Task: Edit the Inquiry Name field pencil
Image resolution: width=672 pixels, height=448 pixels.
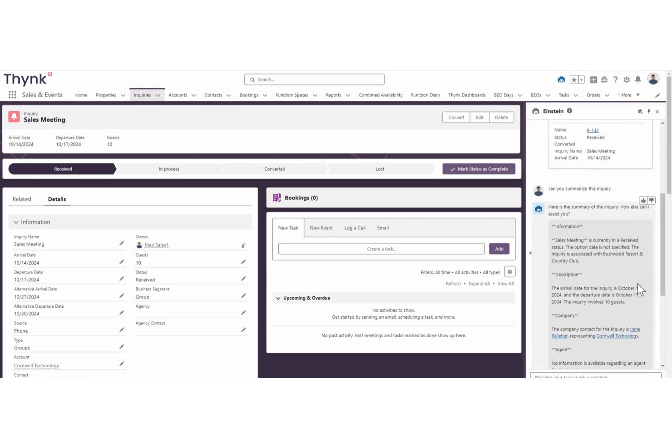Action: pyautogui.click(x=122, y=244)
